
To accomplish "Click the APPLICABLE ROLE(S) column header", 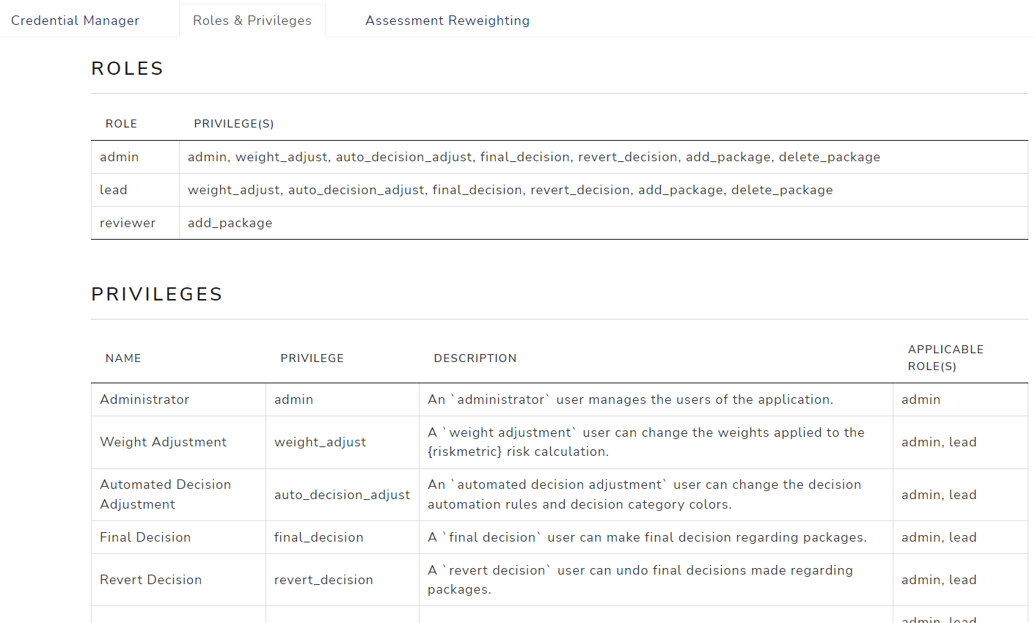I will (946, 358).
